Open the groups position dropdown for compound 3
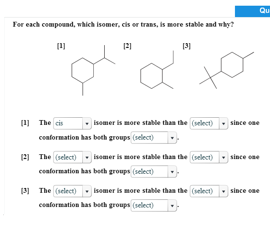This screenshot has width=270, height=225. click(154, 206)
